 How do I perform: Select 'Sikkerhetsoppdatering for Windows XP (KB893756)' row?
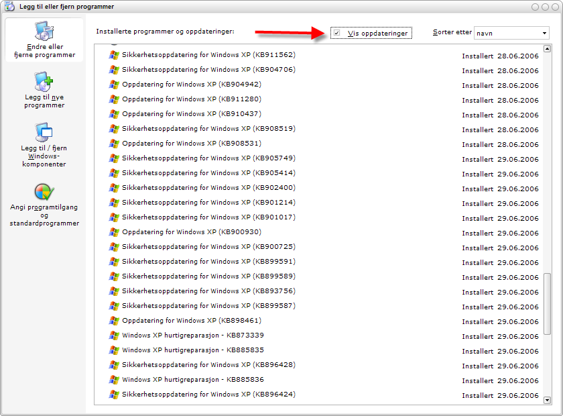pos(319,291)
